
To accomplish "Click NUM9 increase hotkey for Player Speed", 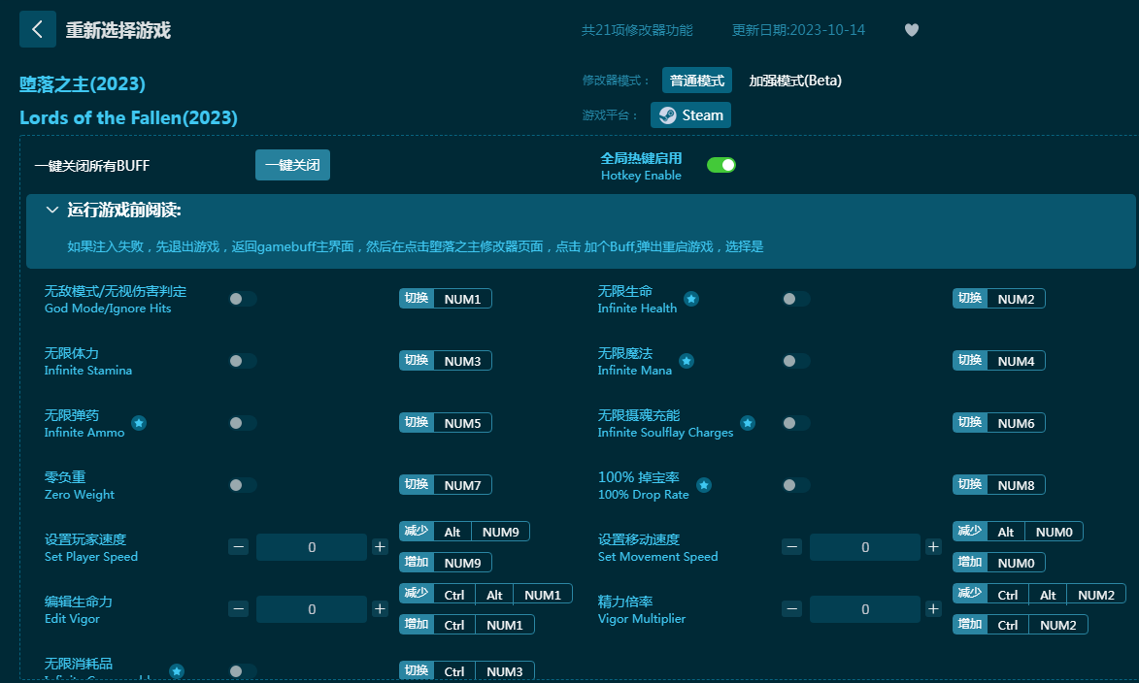I will [x=446, y=563].
